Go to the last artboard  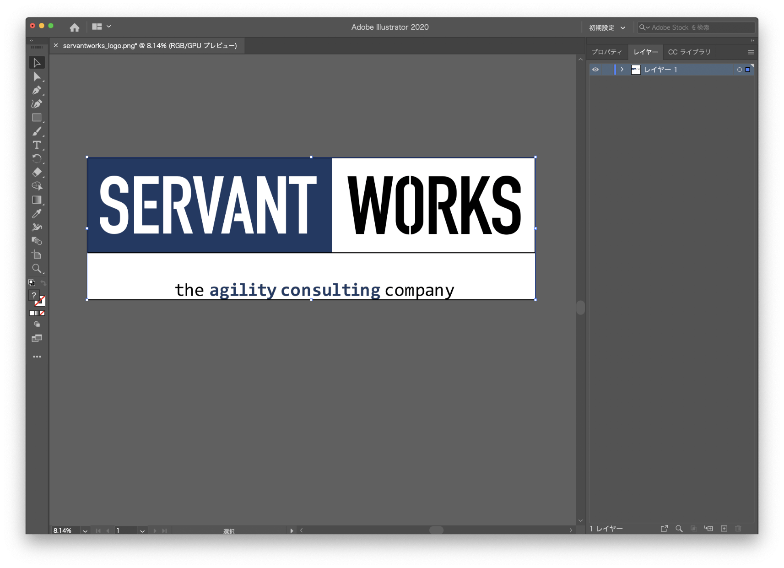click(164, 531)
